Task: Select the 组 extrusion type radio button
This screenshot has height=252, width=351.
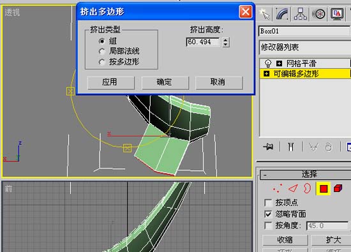Action: click(101, 41)
